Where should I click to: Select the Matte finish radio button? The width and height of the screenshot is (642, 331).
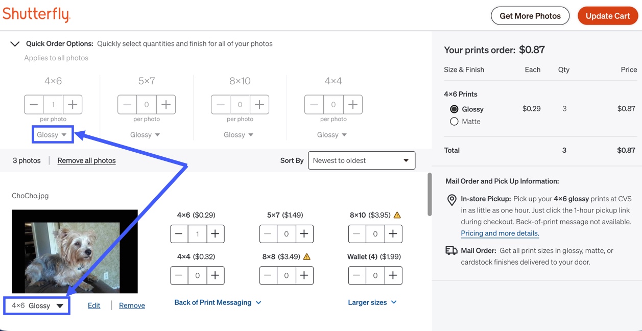[x=454, y=122]
